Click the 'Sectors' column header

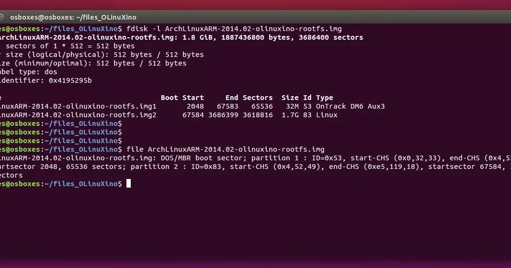tap(258, 98)
